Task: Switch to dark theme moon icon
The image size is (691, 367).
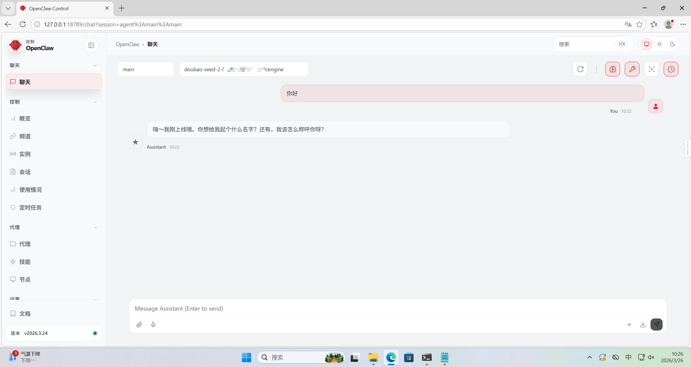Action: (672, 44)
